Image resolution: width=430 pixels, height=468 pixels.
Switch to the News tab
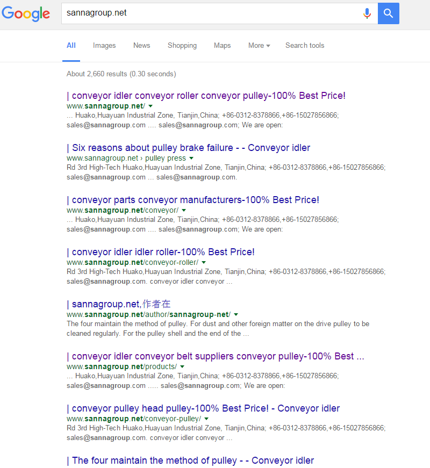tap(141, 45)
